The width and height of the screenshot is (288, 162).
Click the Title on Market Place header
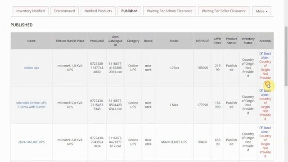pos(70,41)
